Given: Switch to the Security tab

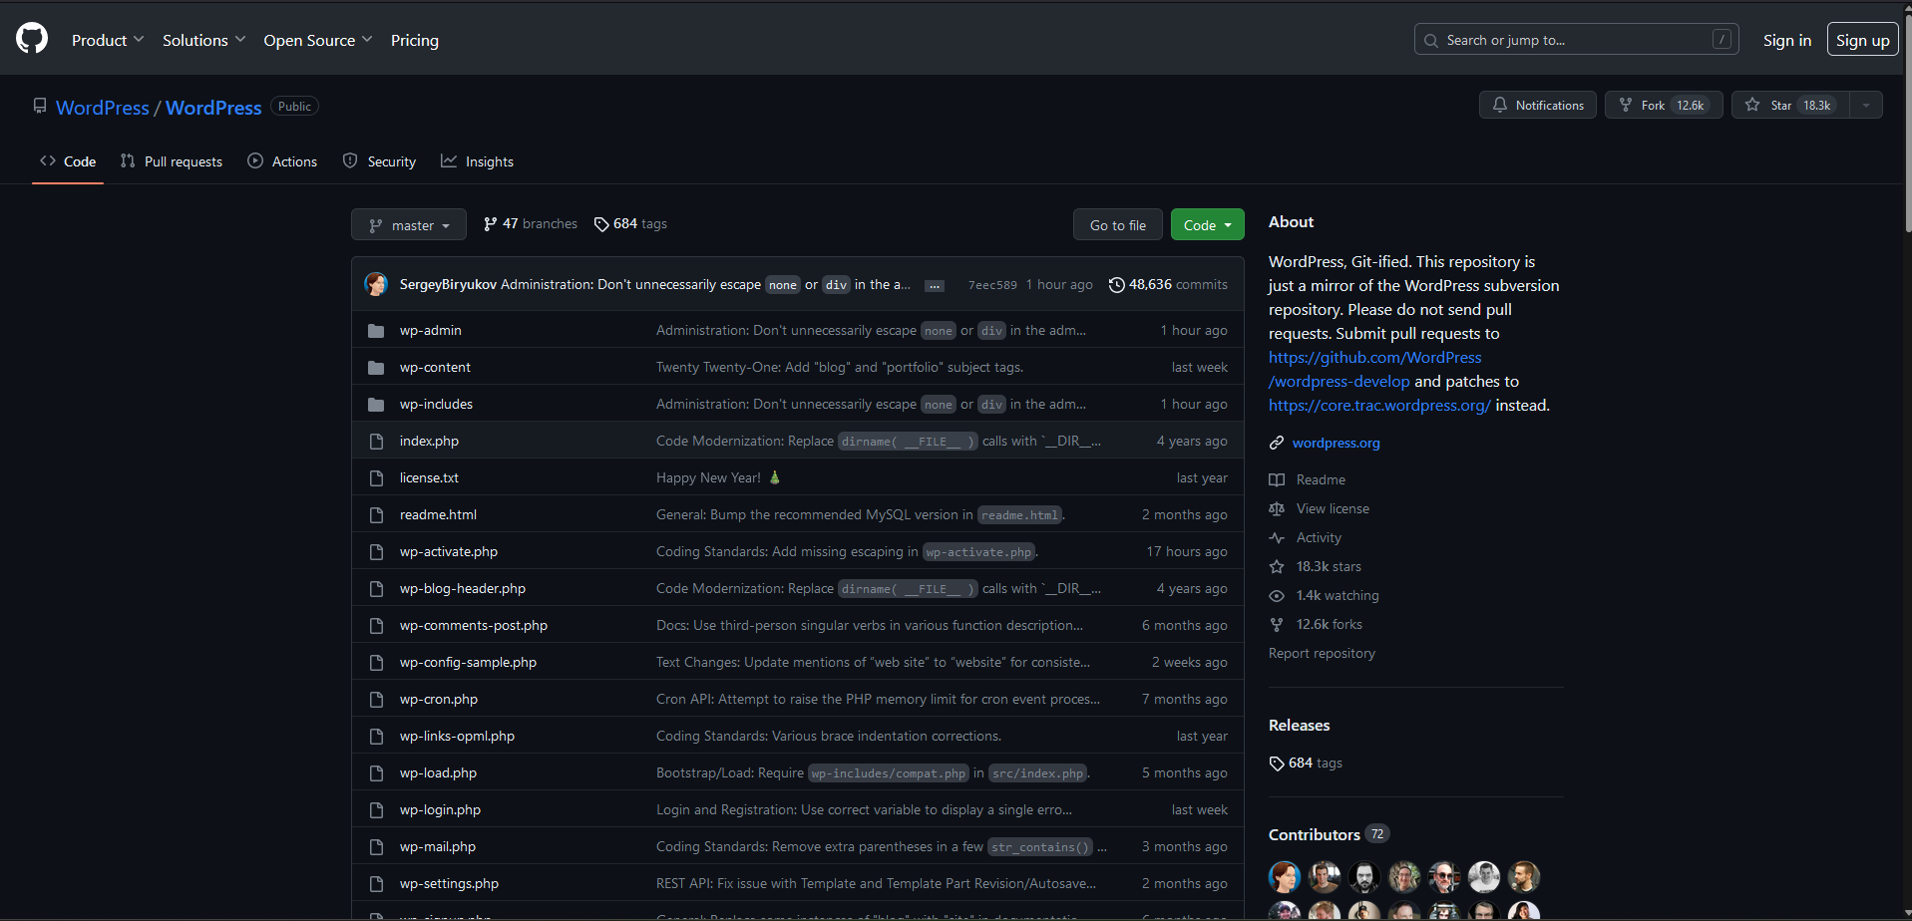Looking at the screenshot, I should (x=379, y=161).
